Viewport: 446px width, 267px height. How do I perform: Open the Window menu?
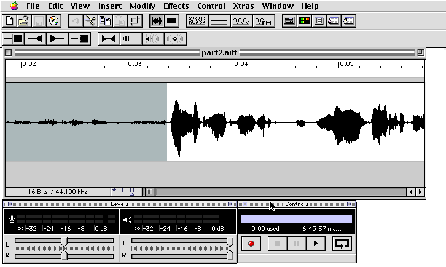(278, 6)
